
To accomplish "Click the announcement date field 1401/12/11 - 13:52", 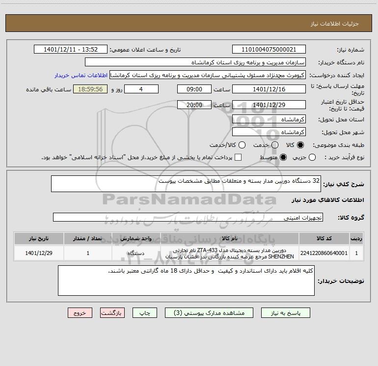I will click(x=71, y=49).
